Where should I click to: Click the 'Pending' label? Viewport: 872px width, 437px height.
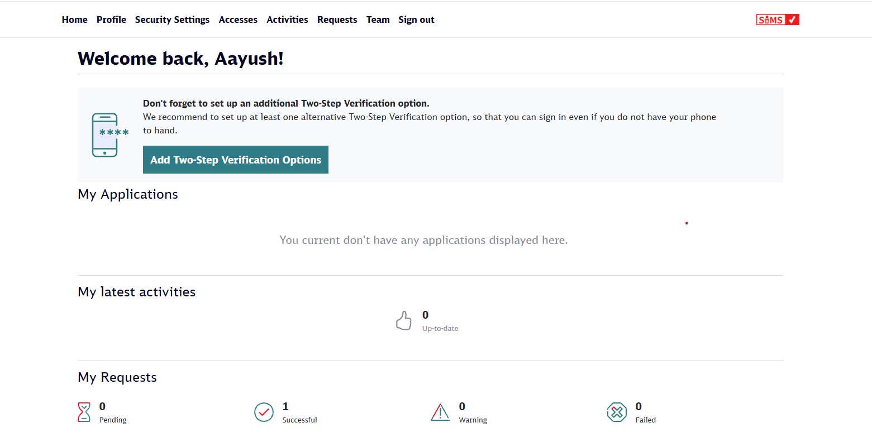(x=113, y=420)
